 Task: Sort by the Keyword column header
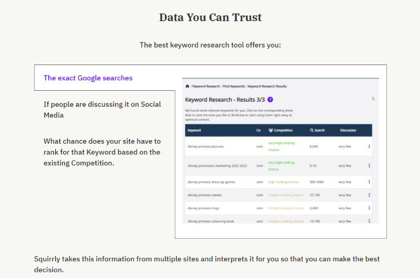(x=194, y=130)
